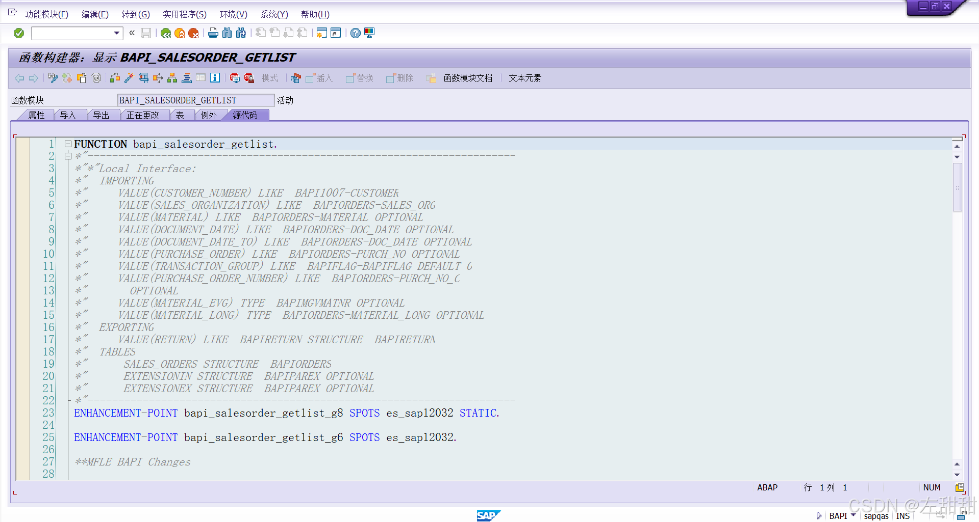Click the orange Exit icon
The image size is (979, 522).
click(x=180, y=33)
